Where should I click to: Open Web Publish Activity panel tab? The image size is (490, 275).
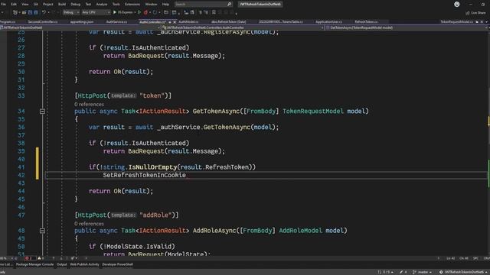(x=84, y=264)
